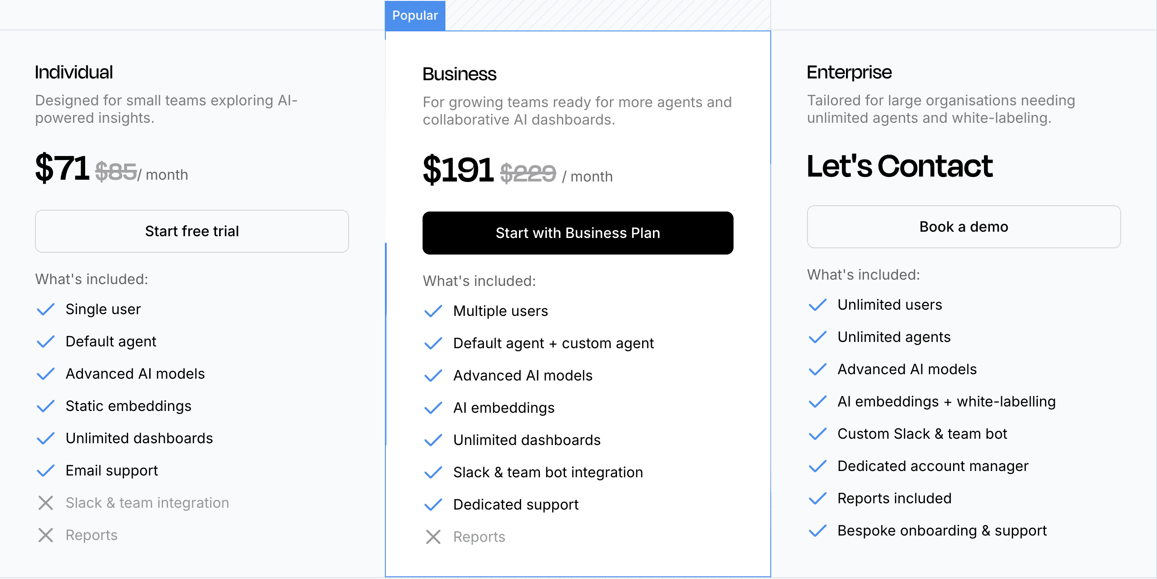Click the checkmark next to Dedicated support

[433, 505]
